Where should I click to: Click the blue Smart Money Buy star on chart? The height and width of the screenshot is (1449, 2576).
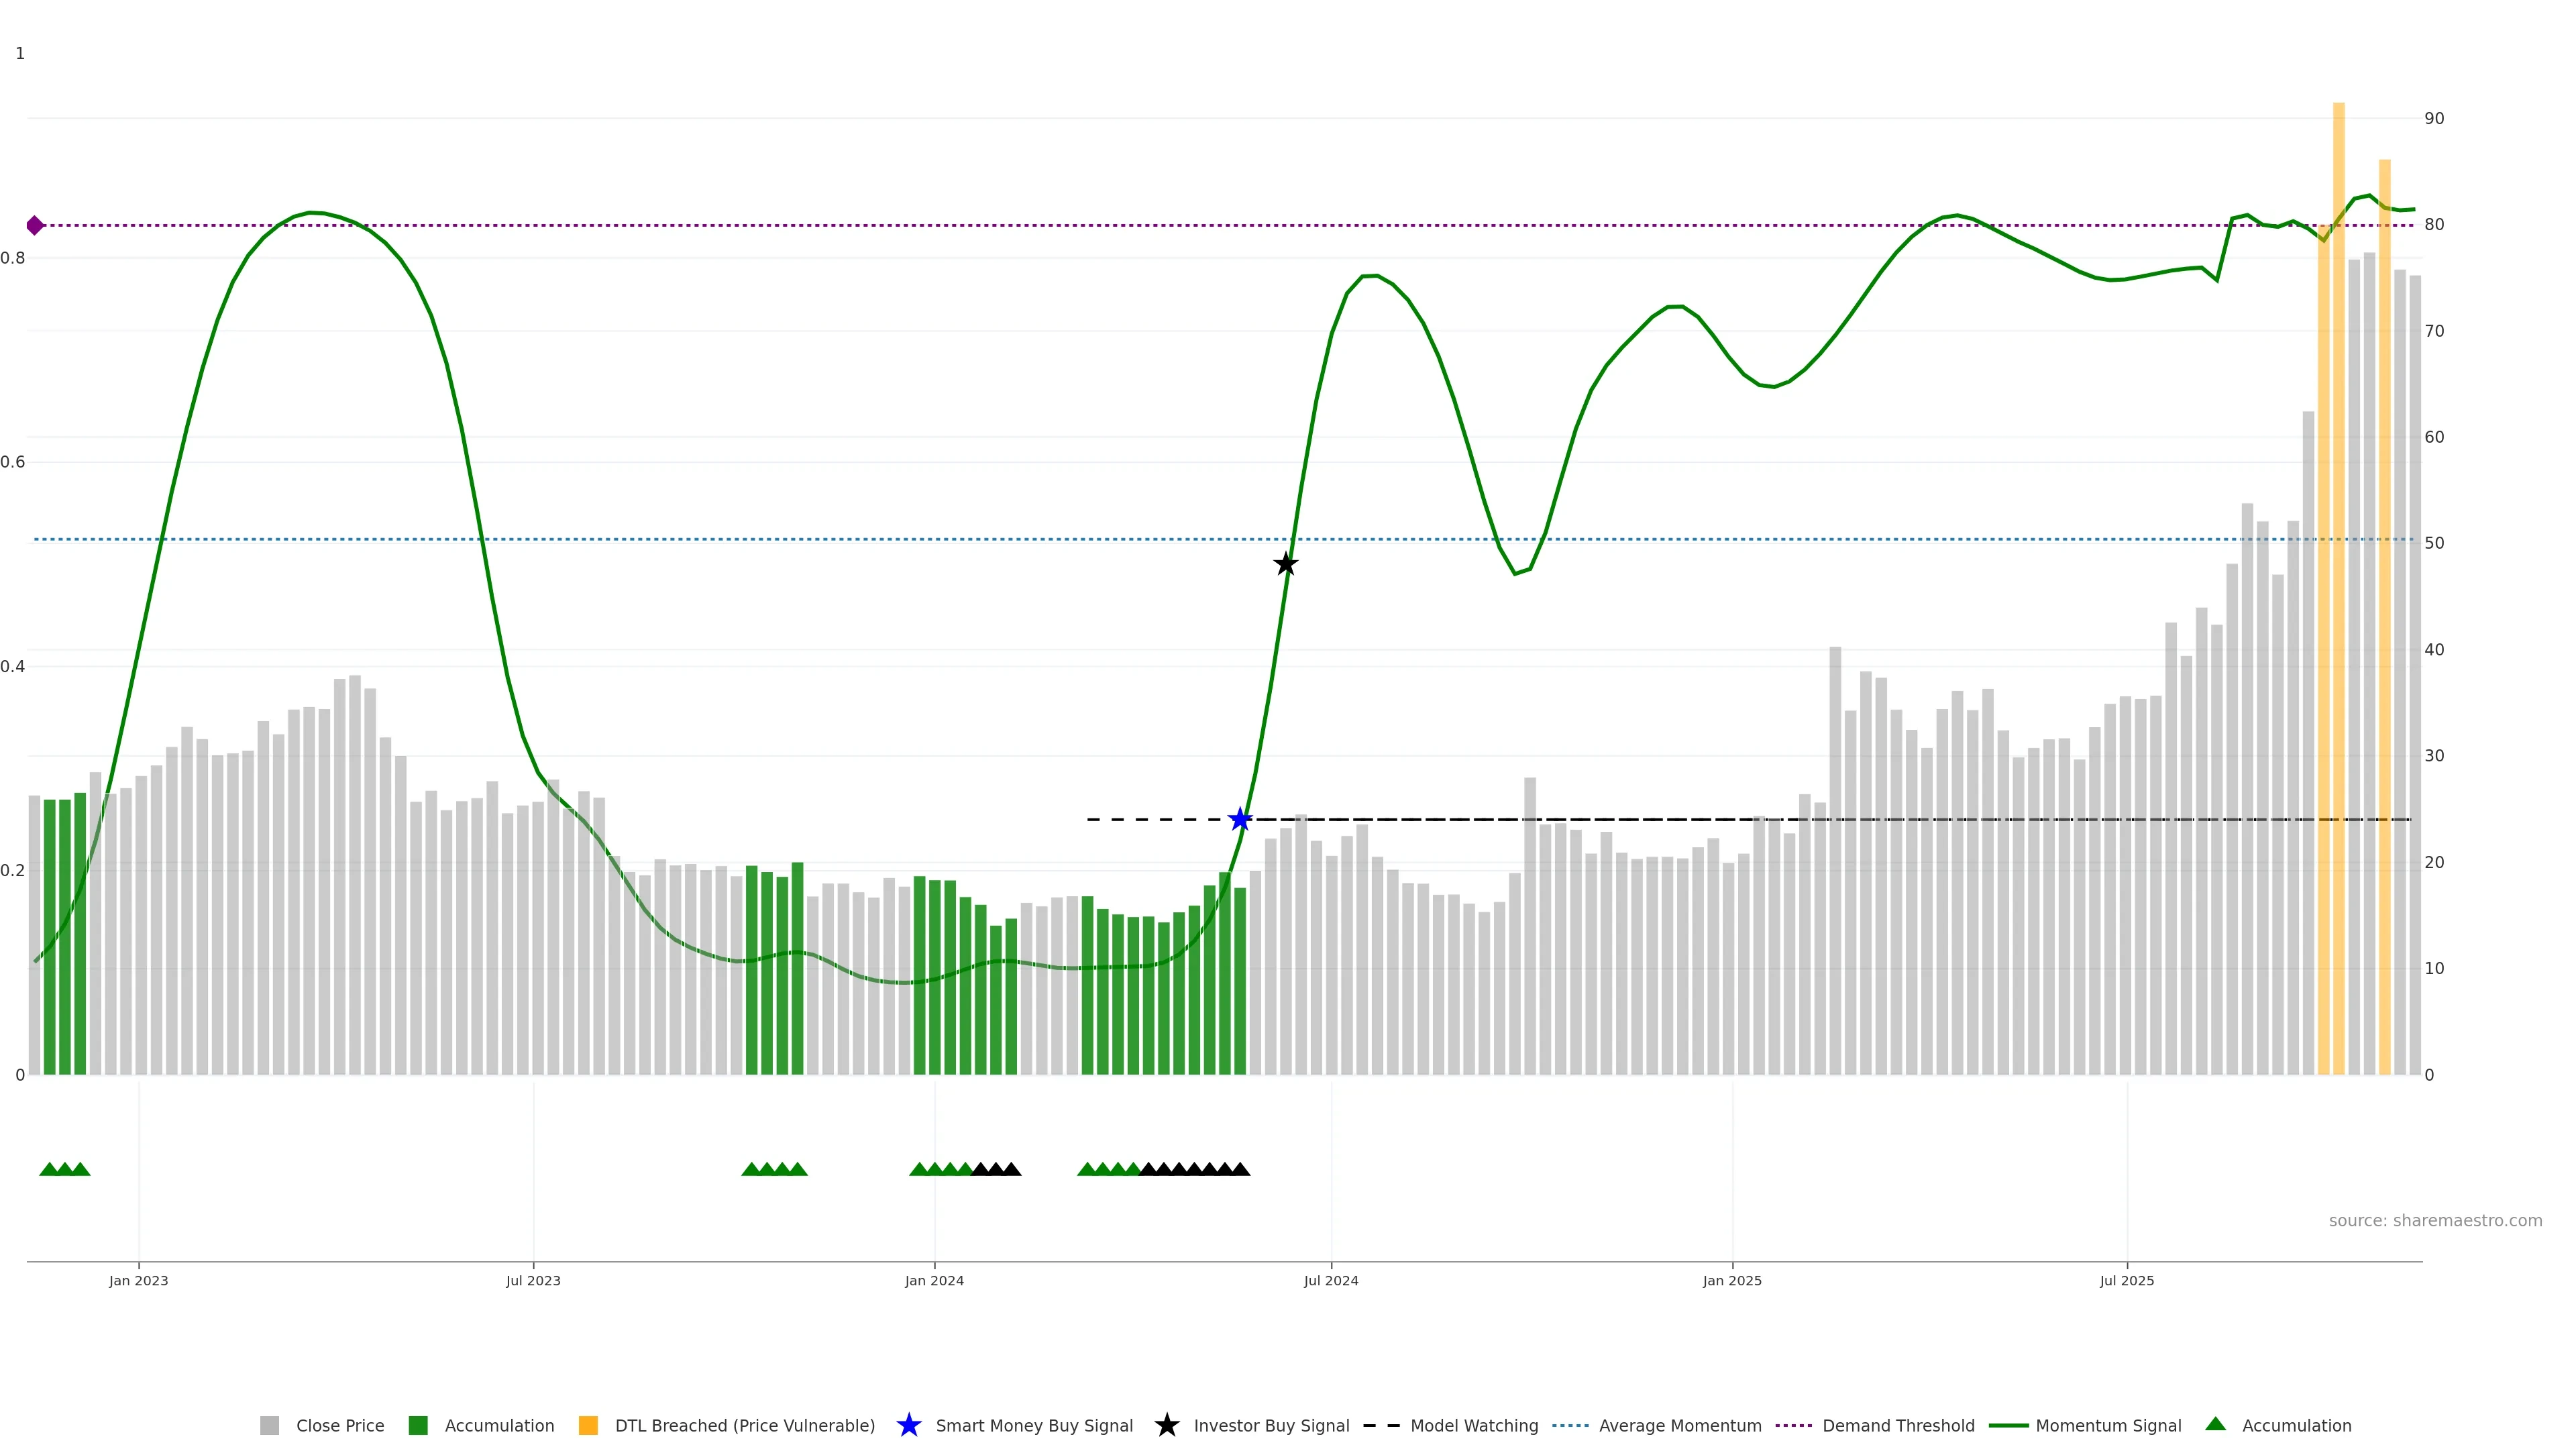point(1240,819)
